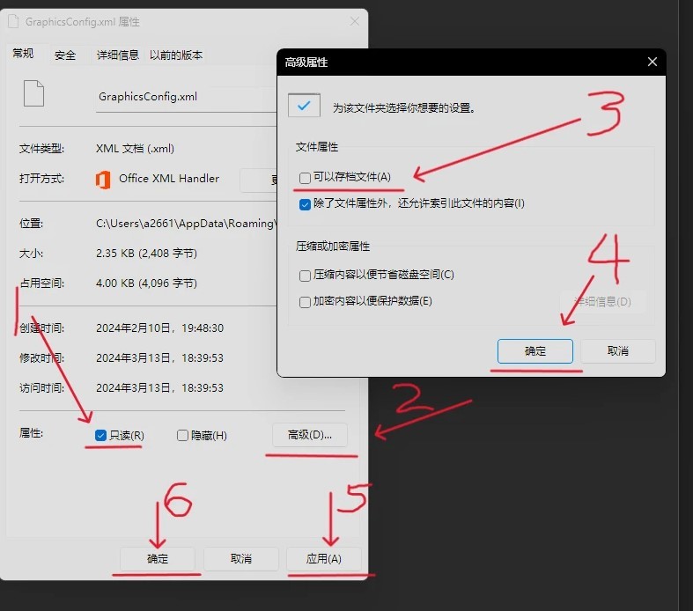693x611 pixels.
Task: Click the title bar file icon
Action: click(13, 22)
